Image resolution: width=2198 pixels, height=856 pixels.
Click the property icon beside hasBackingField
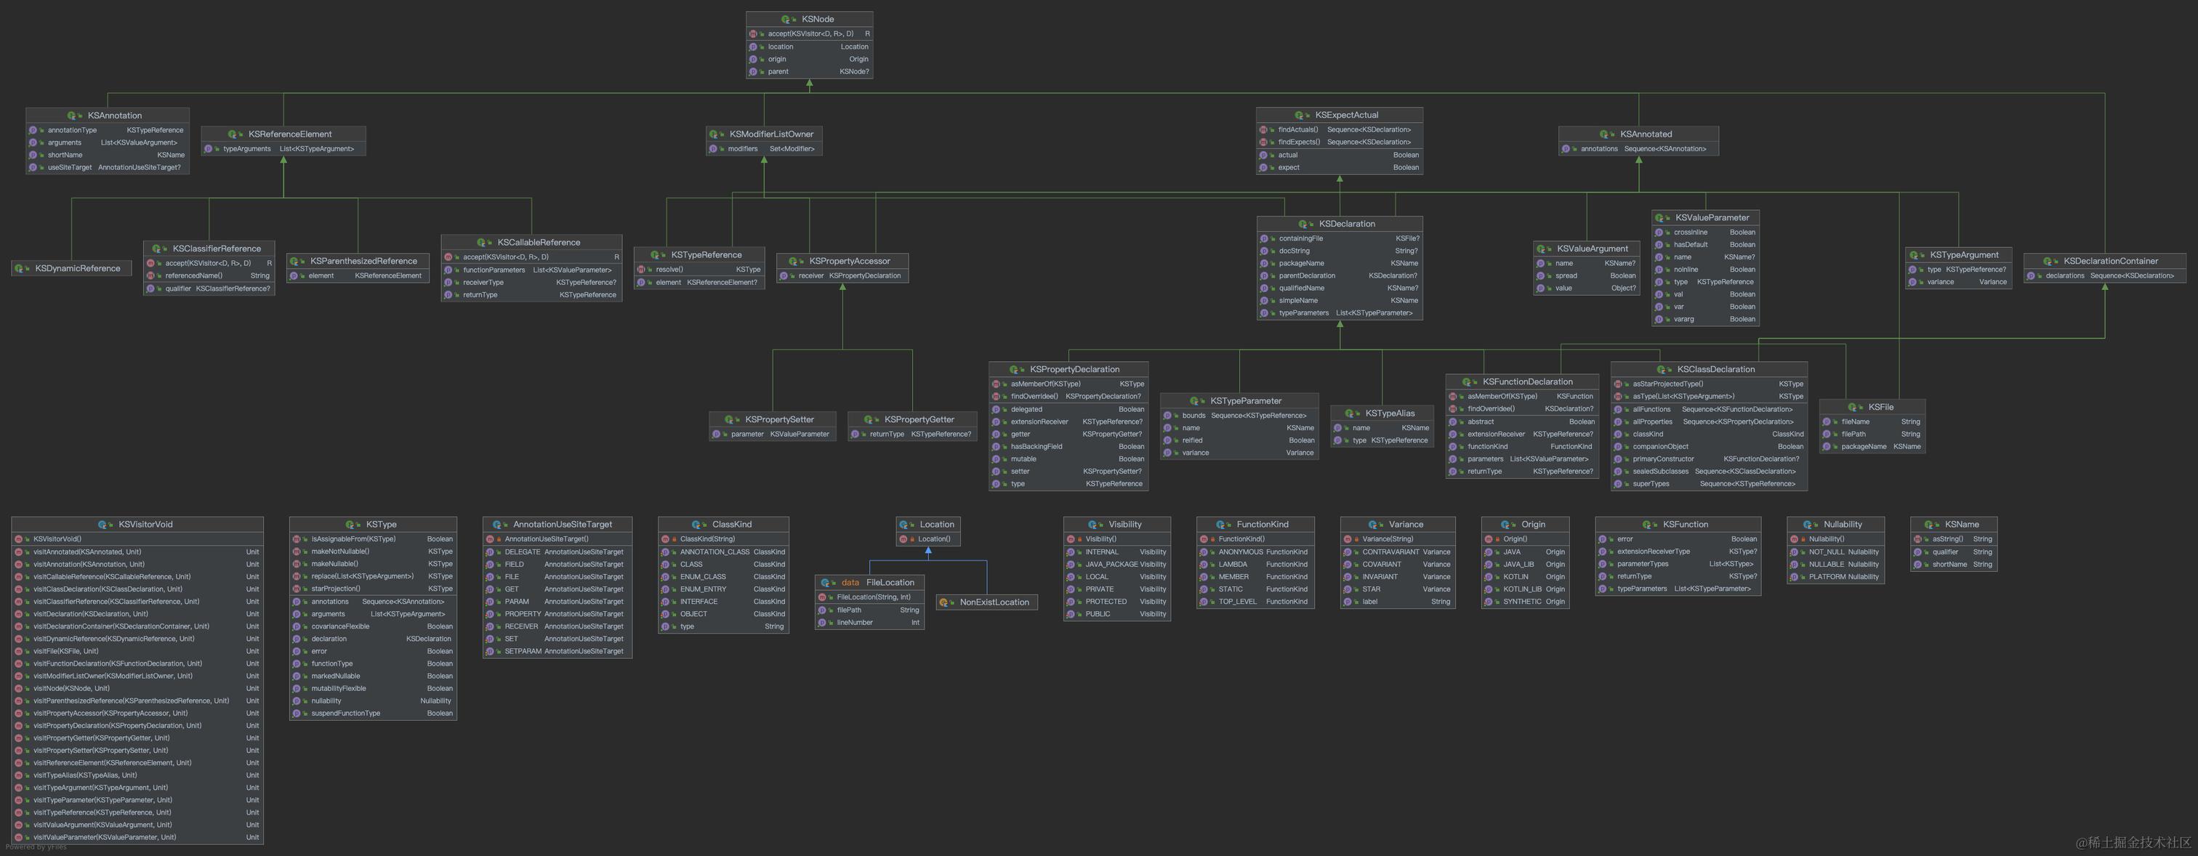(996, 446)
